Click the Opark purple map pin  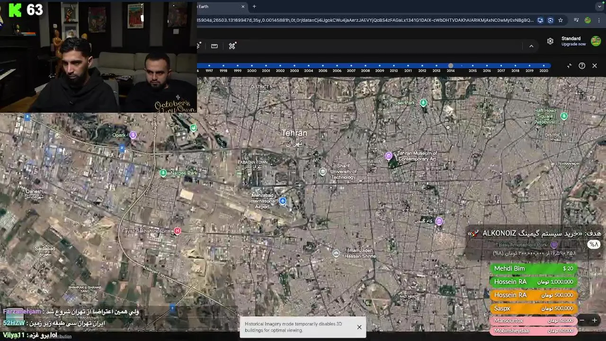(x=133, y=135)
